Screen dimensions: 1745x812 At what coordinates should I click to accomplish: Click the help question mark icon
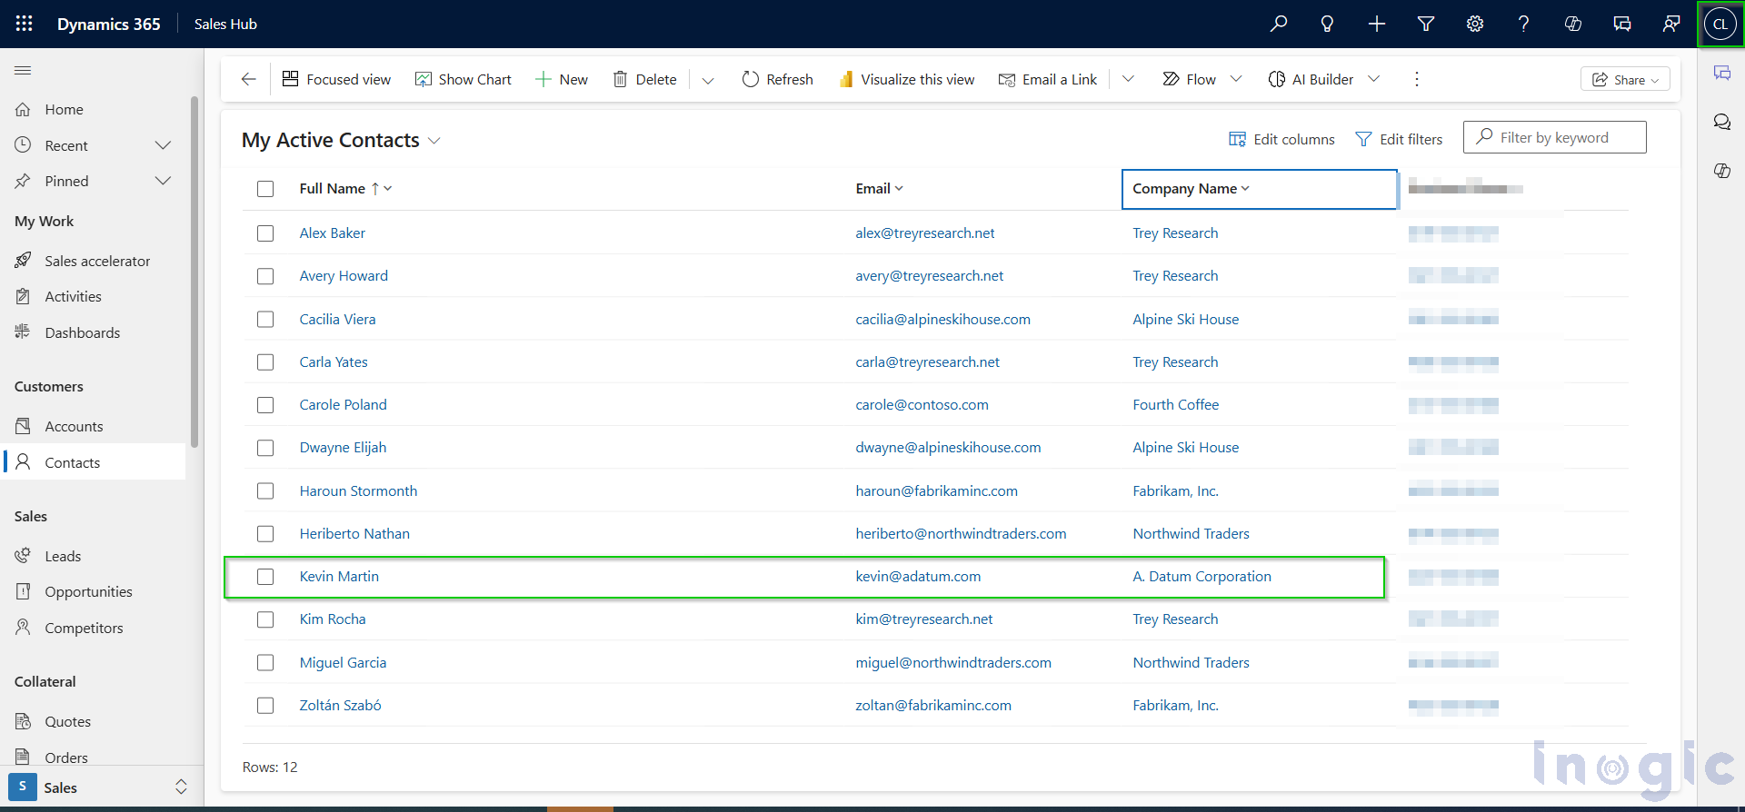coord(1524,24)
